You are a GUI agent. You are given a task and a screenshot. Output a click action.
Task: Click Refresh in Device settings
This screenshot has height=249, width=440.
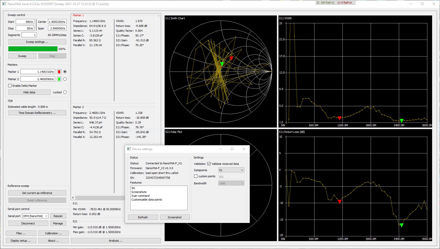click(143, 217)
